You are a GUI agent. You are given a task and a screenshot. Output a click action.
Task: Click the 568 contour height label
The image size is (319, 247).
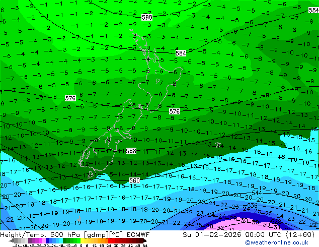[x=131, y=151]
